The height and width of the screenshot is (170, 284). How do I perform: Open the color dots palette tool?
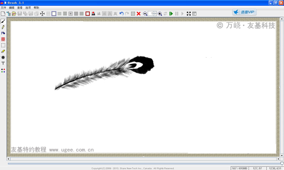pyautogui.click(x=3, y=70)
